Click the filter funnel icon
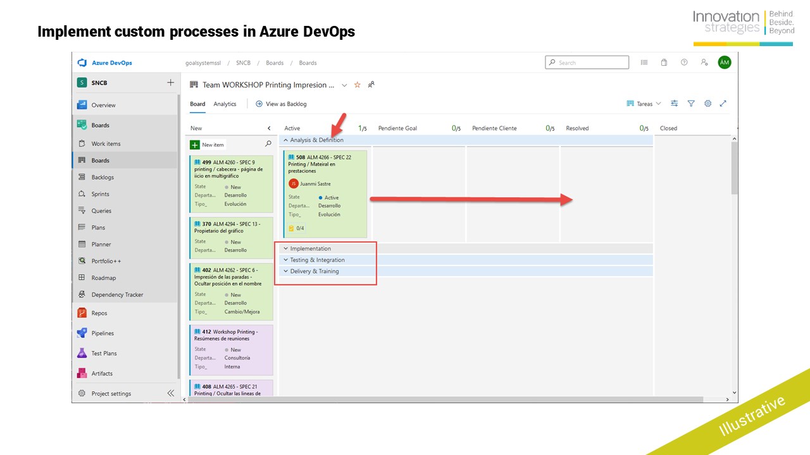Screen dimensions: 810x455 click(691, 104)
